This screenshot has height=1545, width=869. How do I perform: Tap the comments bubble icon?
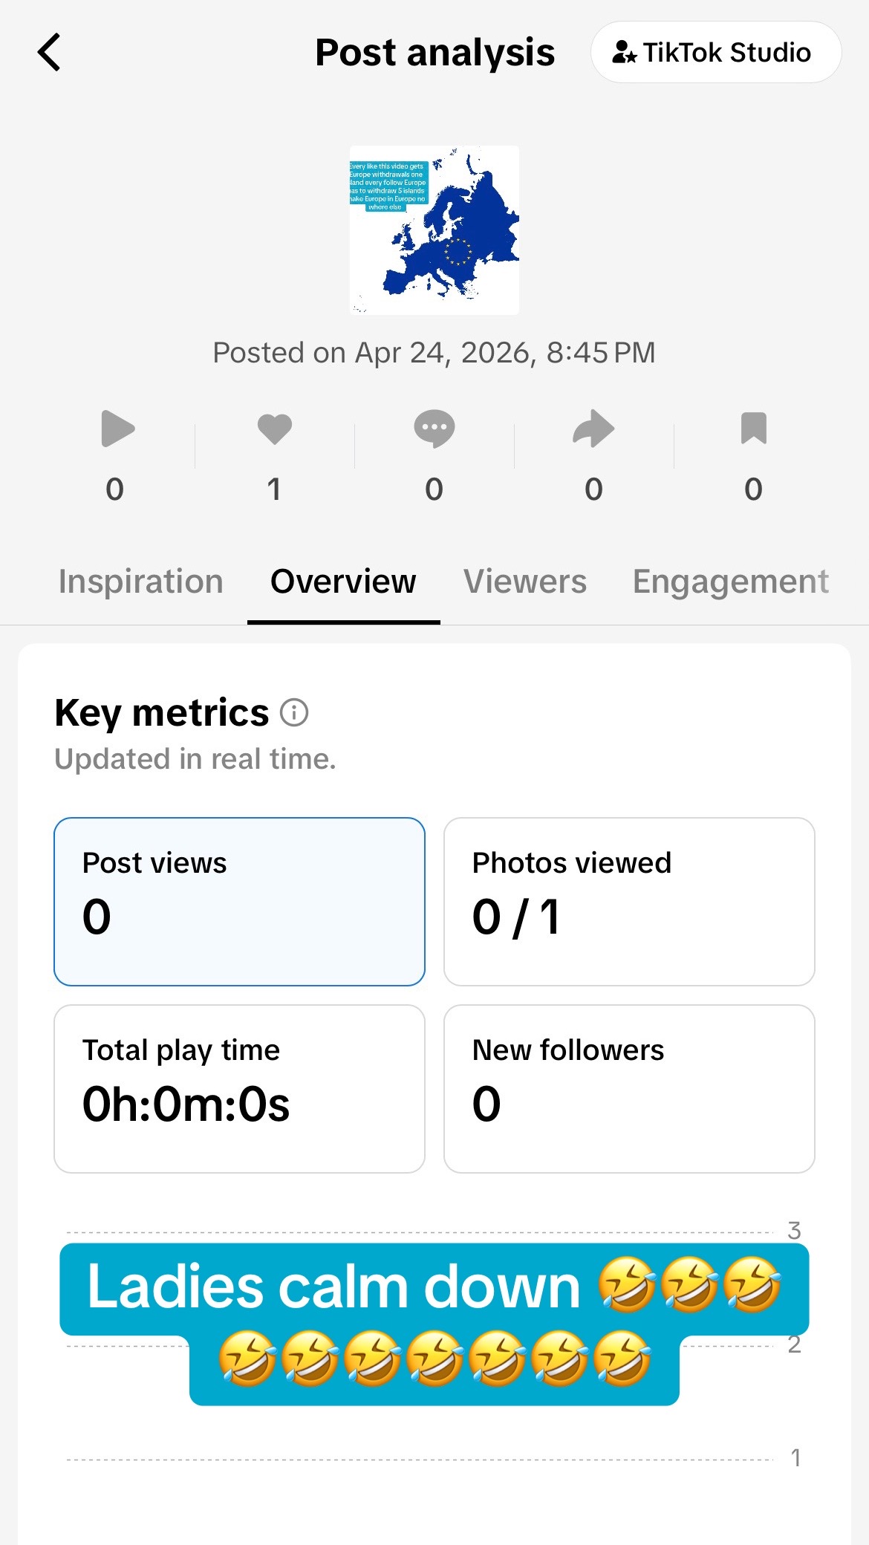pyautogui.click(x=434, y=429)
